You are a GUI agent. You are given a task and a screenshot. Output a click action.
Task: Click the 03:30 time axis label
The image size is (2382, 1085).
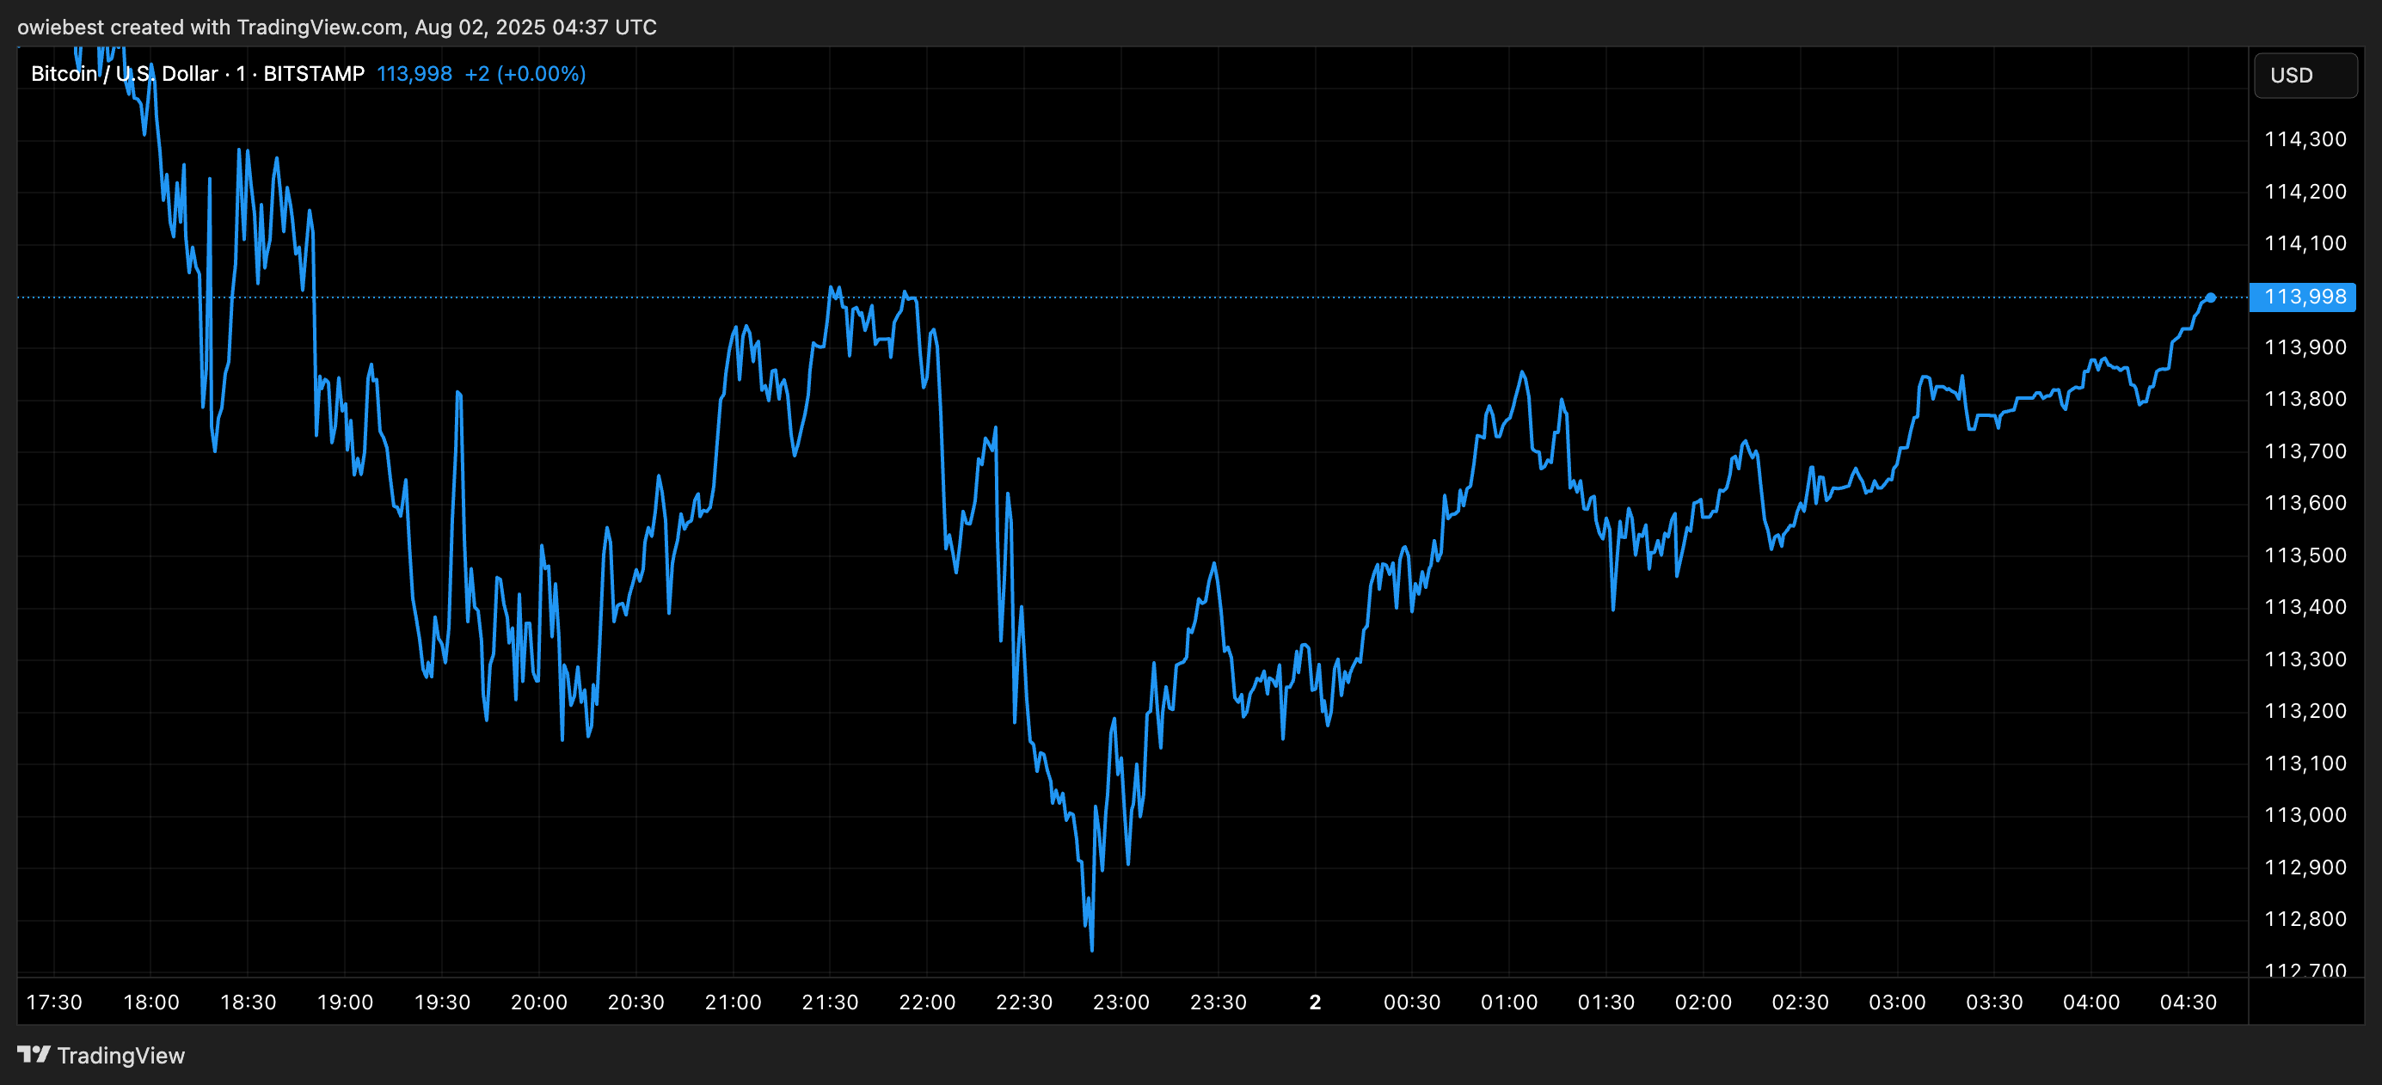[x=1996, y=1002]
